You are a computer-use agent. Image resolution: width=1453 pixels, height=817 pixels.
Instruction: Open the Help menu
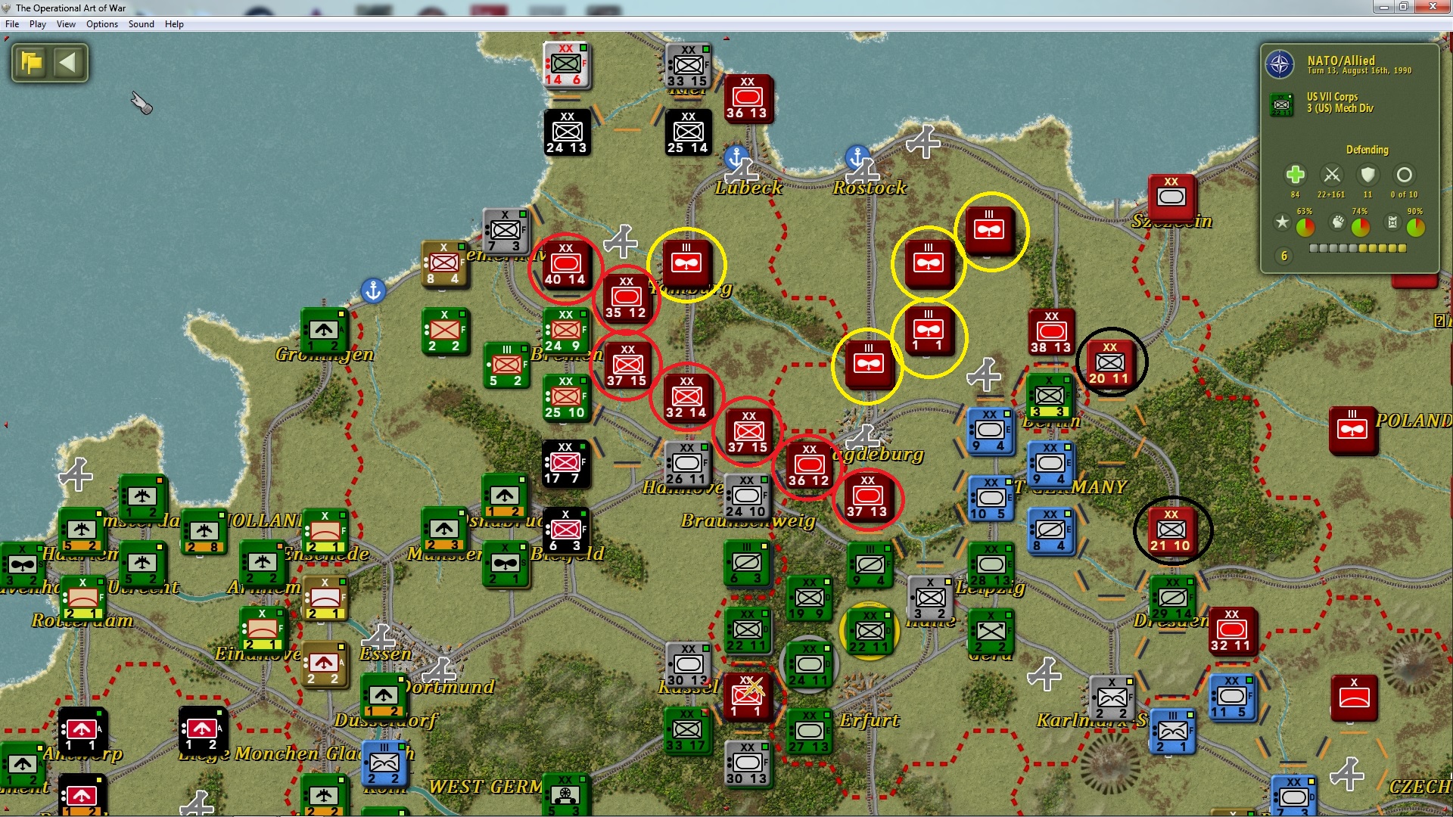tap(174, 24)
